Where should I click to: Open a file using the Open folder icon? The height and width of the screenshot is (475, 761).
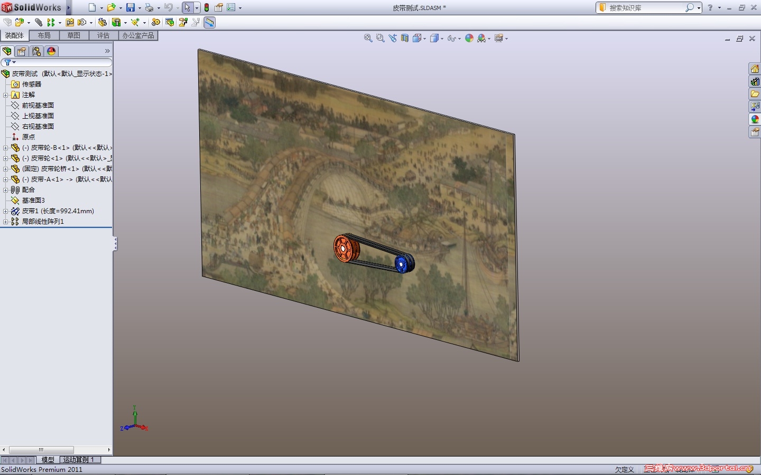[111, 7]
